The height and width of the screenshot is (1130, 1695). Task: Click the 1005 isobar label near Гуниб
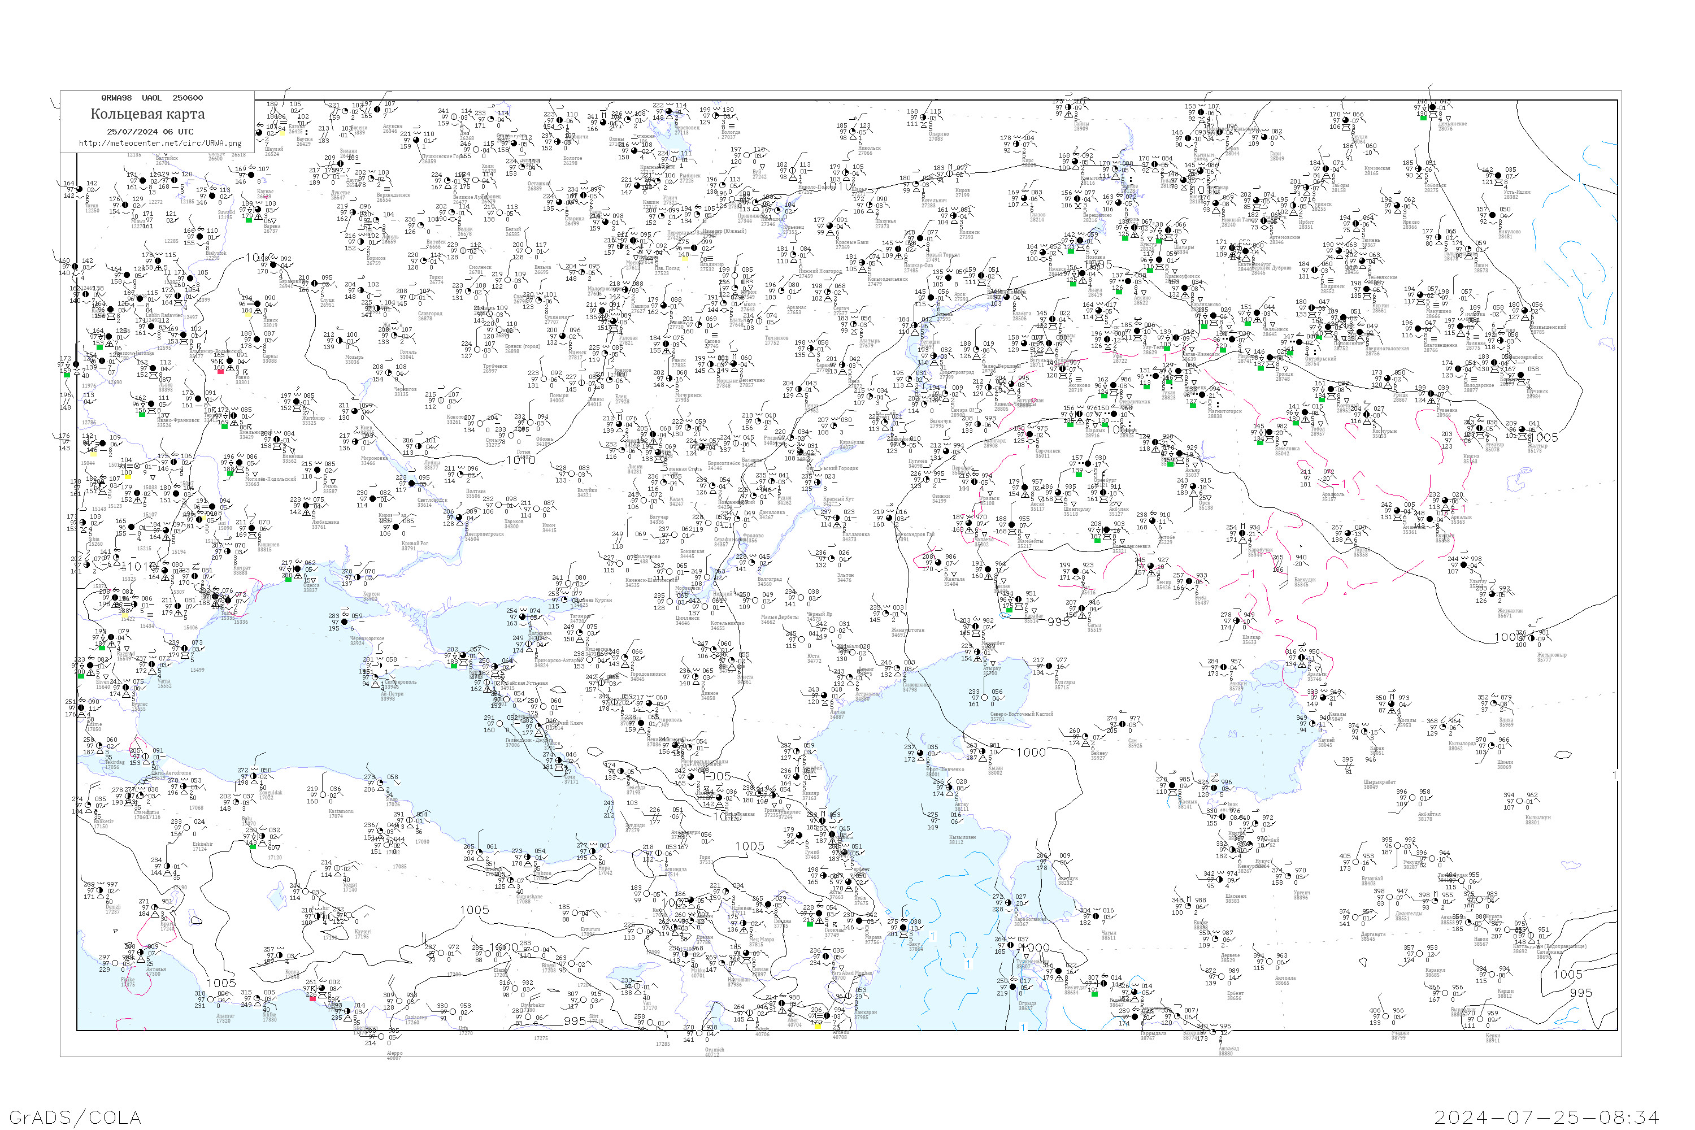(750, 846)
